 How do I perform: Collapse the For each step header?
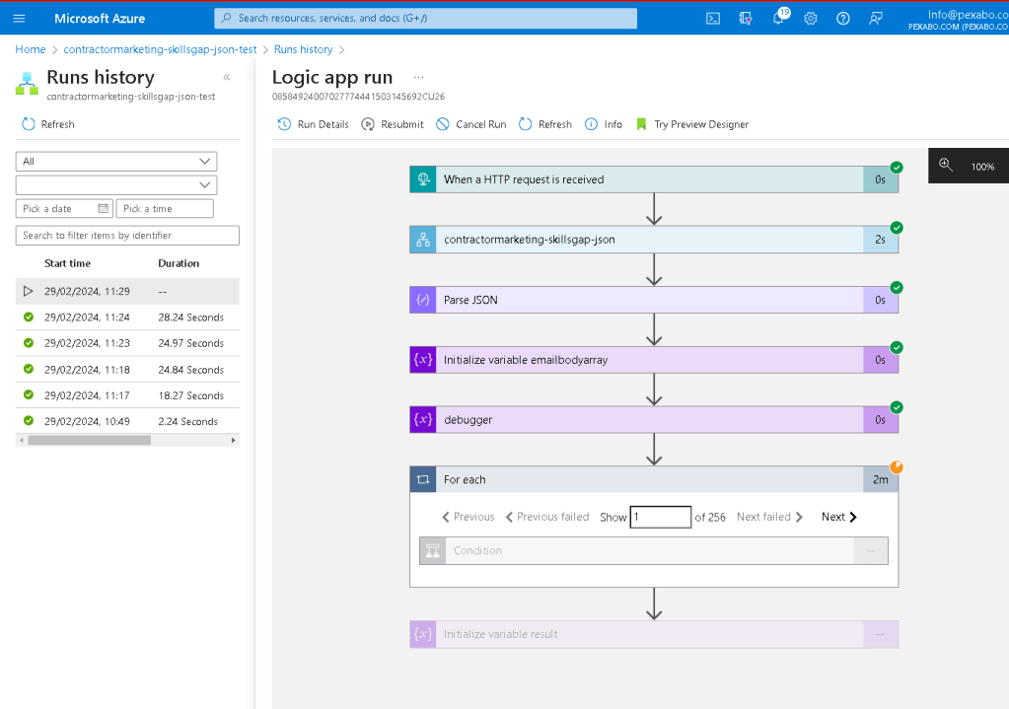(654, 479)
